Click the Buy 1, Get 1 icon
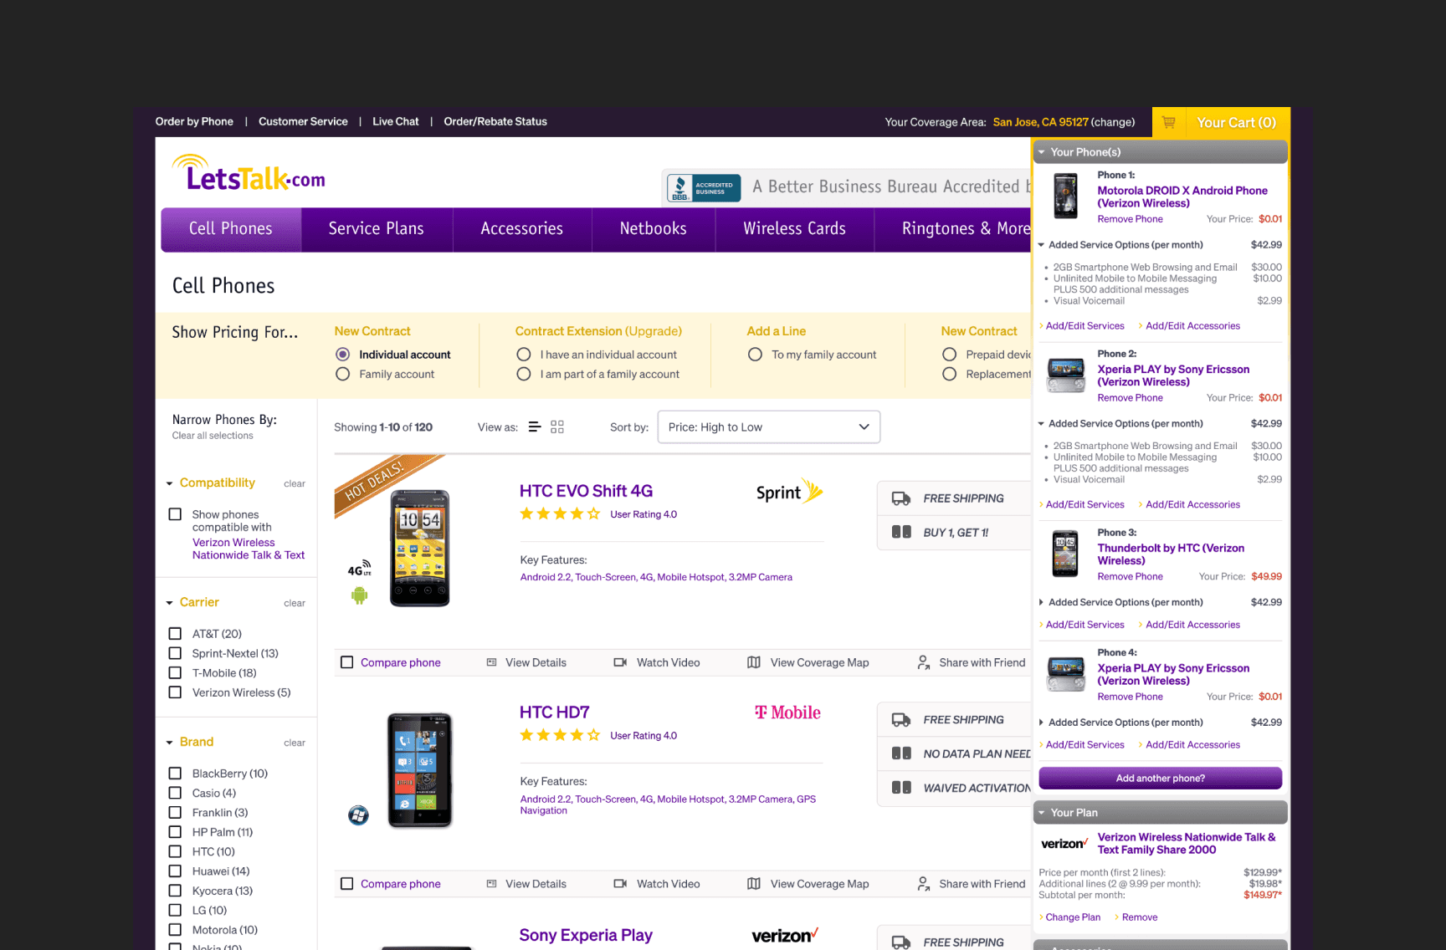Screen dimensions: 1446x950 pos(901,532)
